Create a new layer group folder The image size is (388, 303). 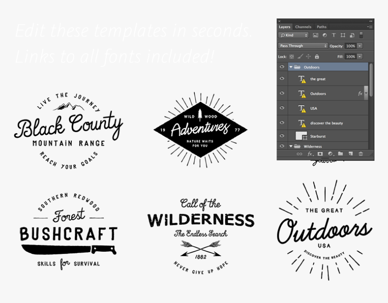point(341,154)
